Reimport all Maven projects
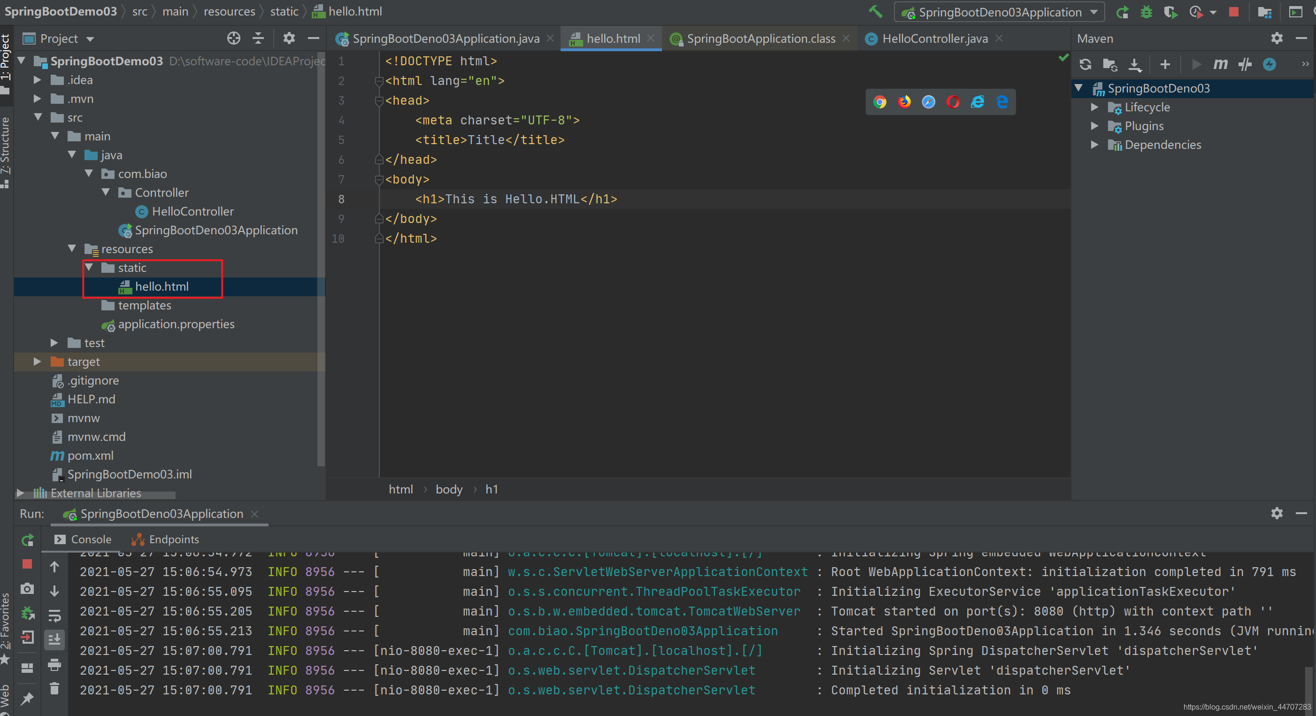 point(1085,64)
